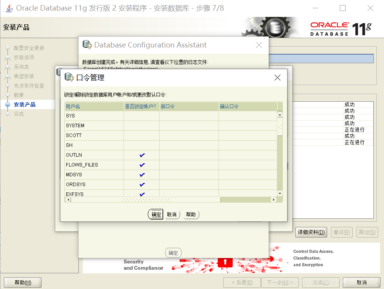Image resolution: width=384 pixels, height=289 pixels.
Task: Select the 安装选项 installer step
Action: pos(24,57)
